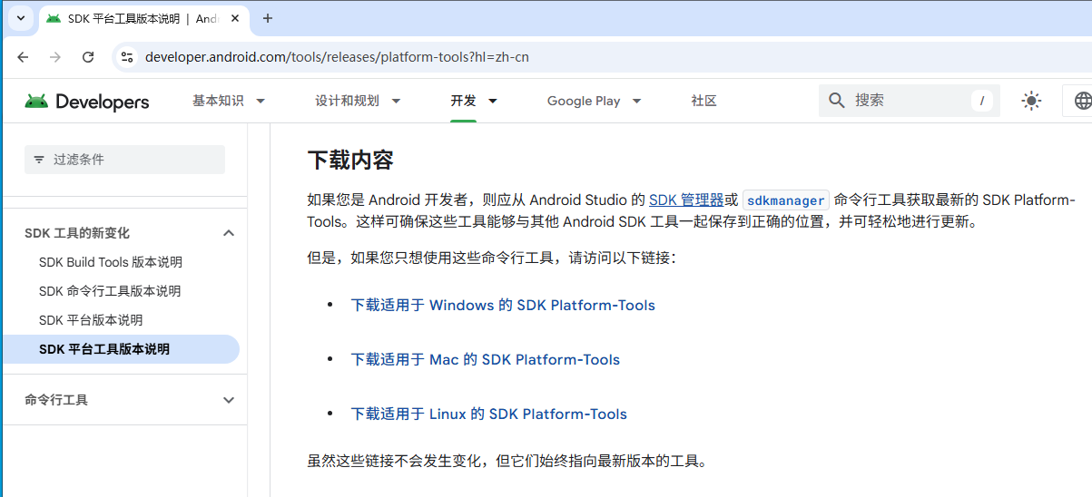Open SDK 平台版本说明

[x=91, y=320]
